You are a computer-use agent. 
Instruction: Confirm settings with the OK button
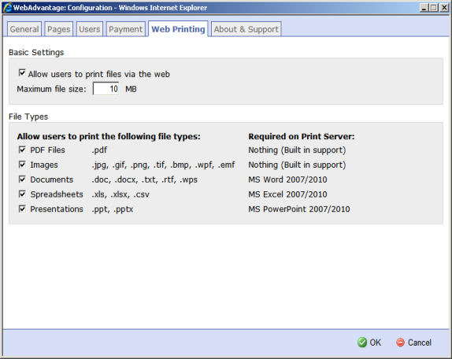click(369, 342)
